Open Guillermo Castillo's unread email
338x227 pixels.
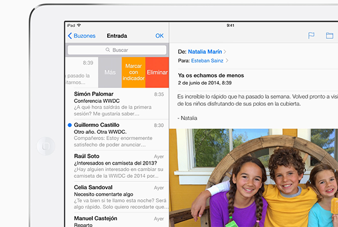117,135
